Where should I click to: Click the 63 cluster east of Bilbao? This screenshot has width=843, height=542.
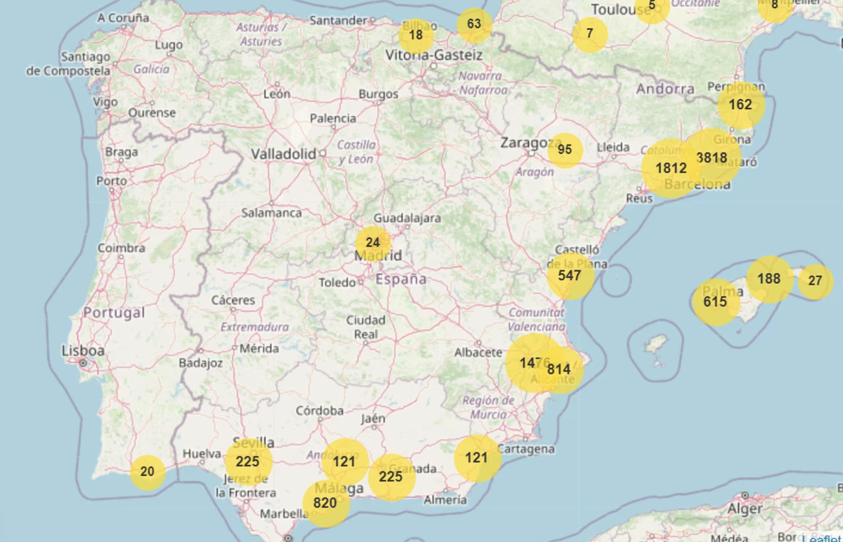[474, 24]
